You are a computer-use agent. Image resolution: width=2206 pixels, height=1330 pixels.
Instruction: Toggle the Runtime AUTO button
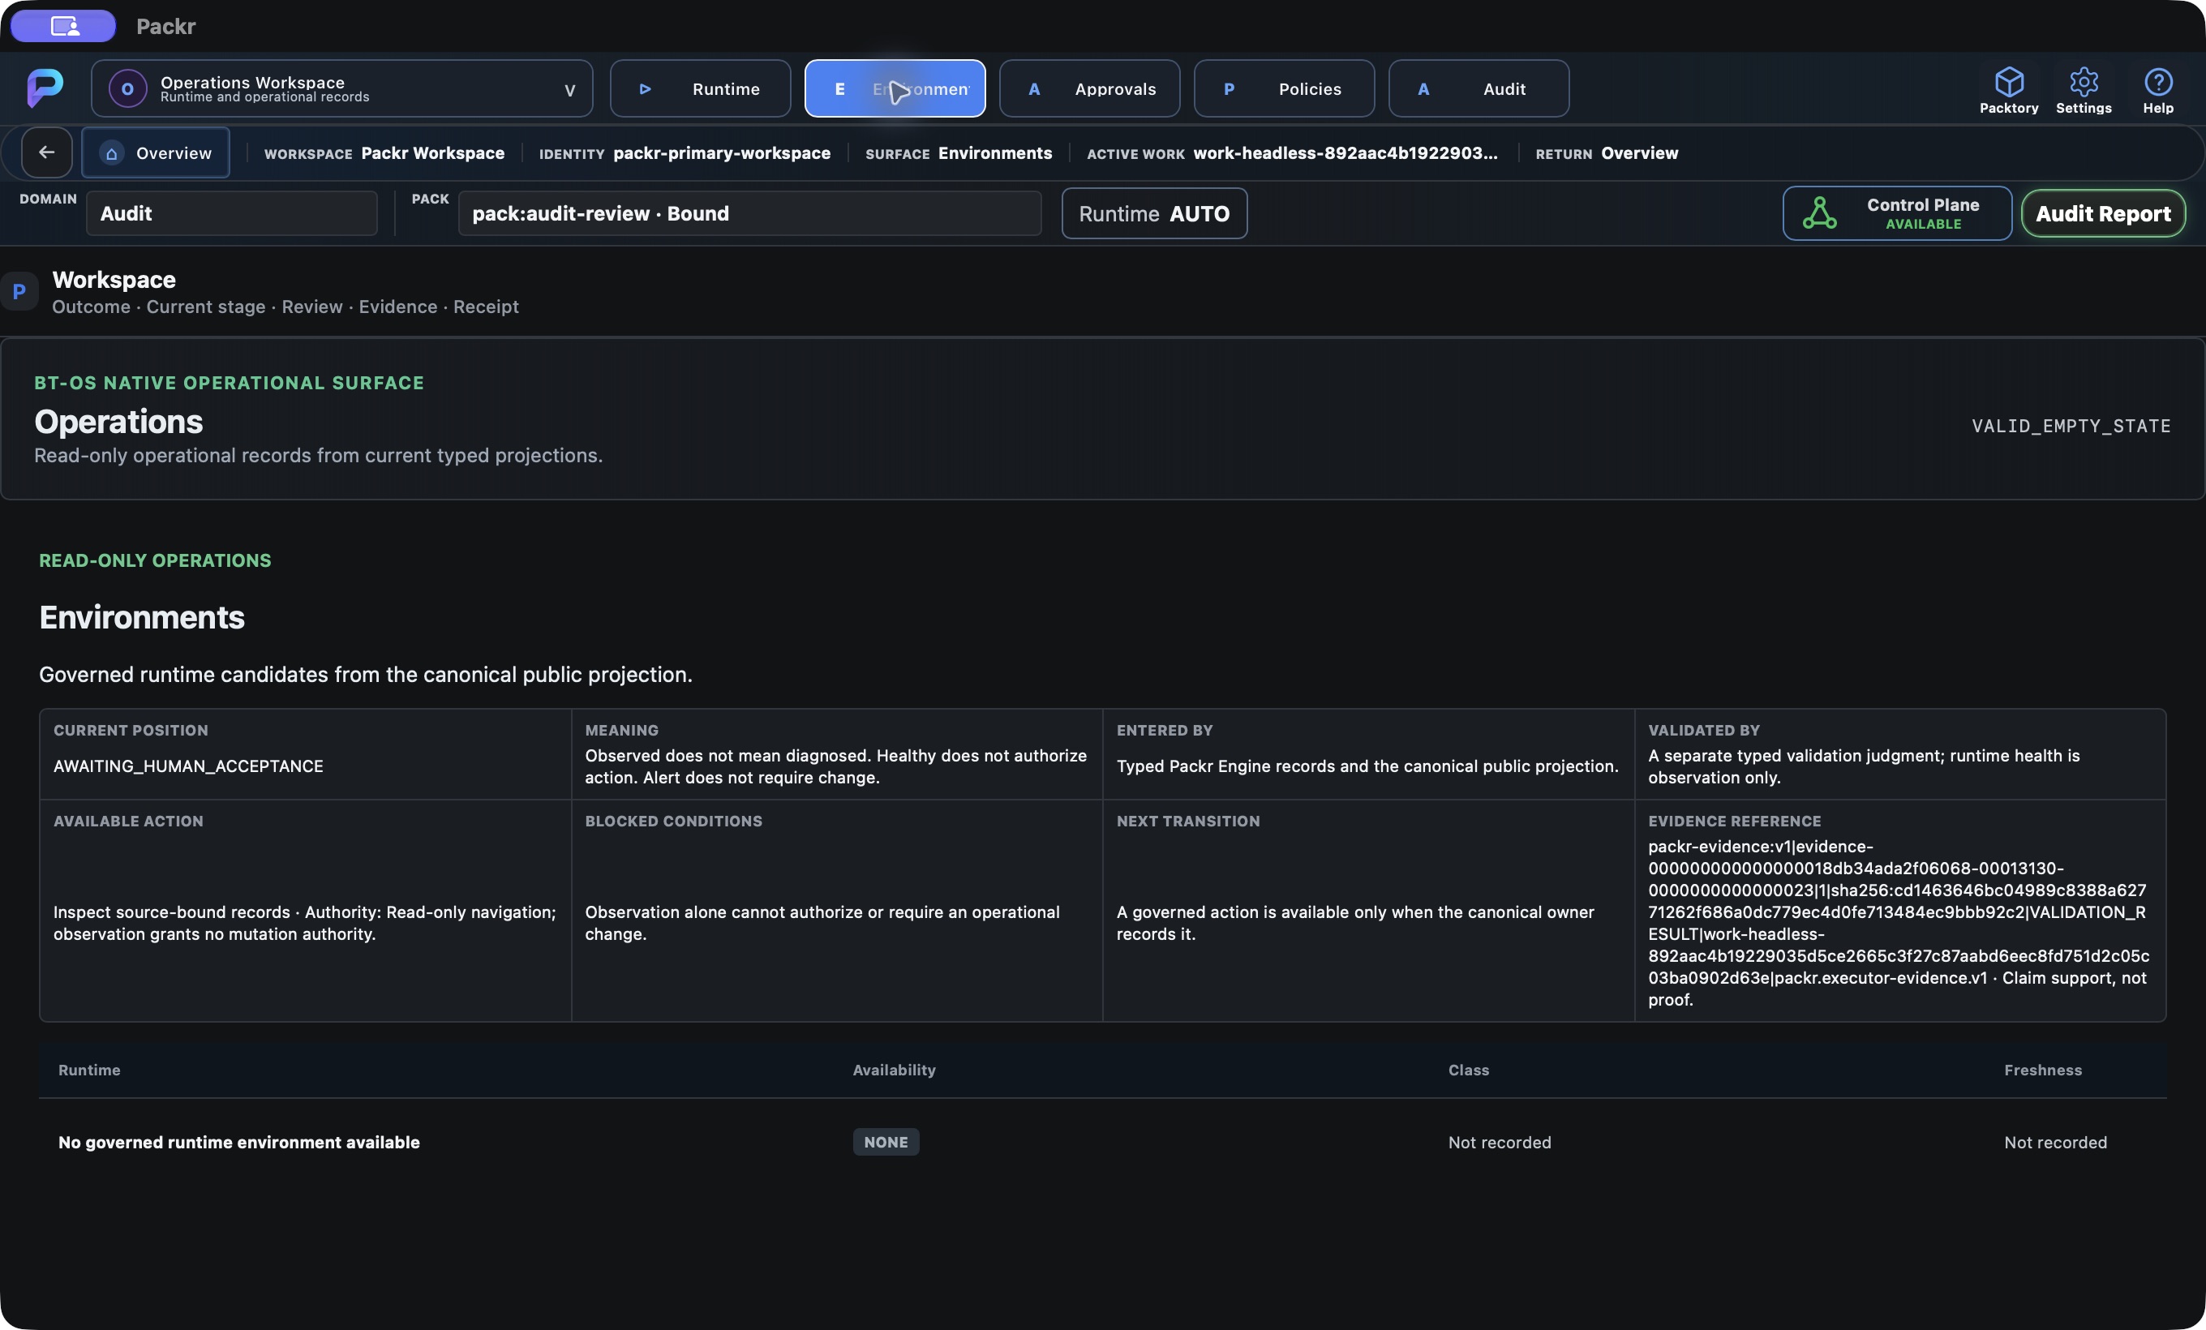(1154, 213)
